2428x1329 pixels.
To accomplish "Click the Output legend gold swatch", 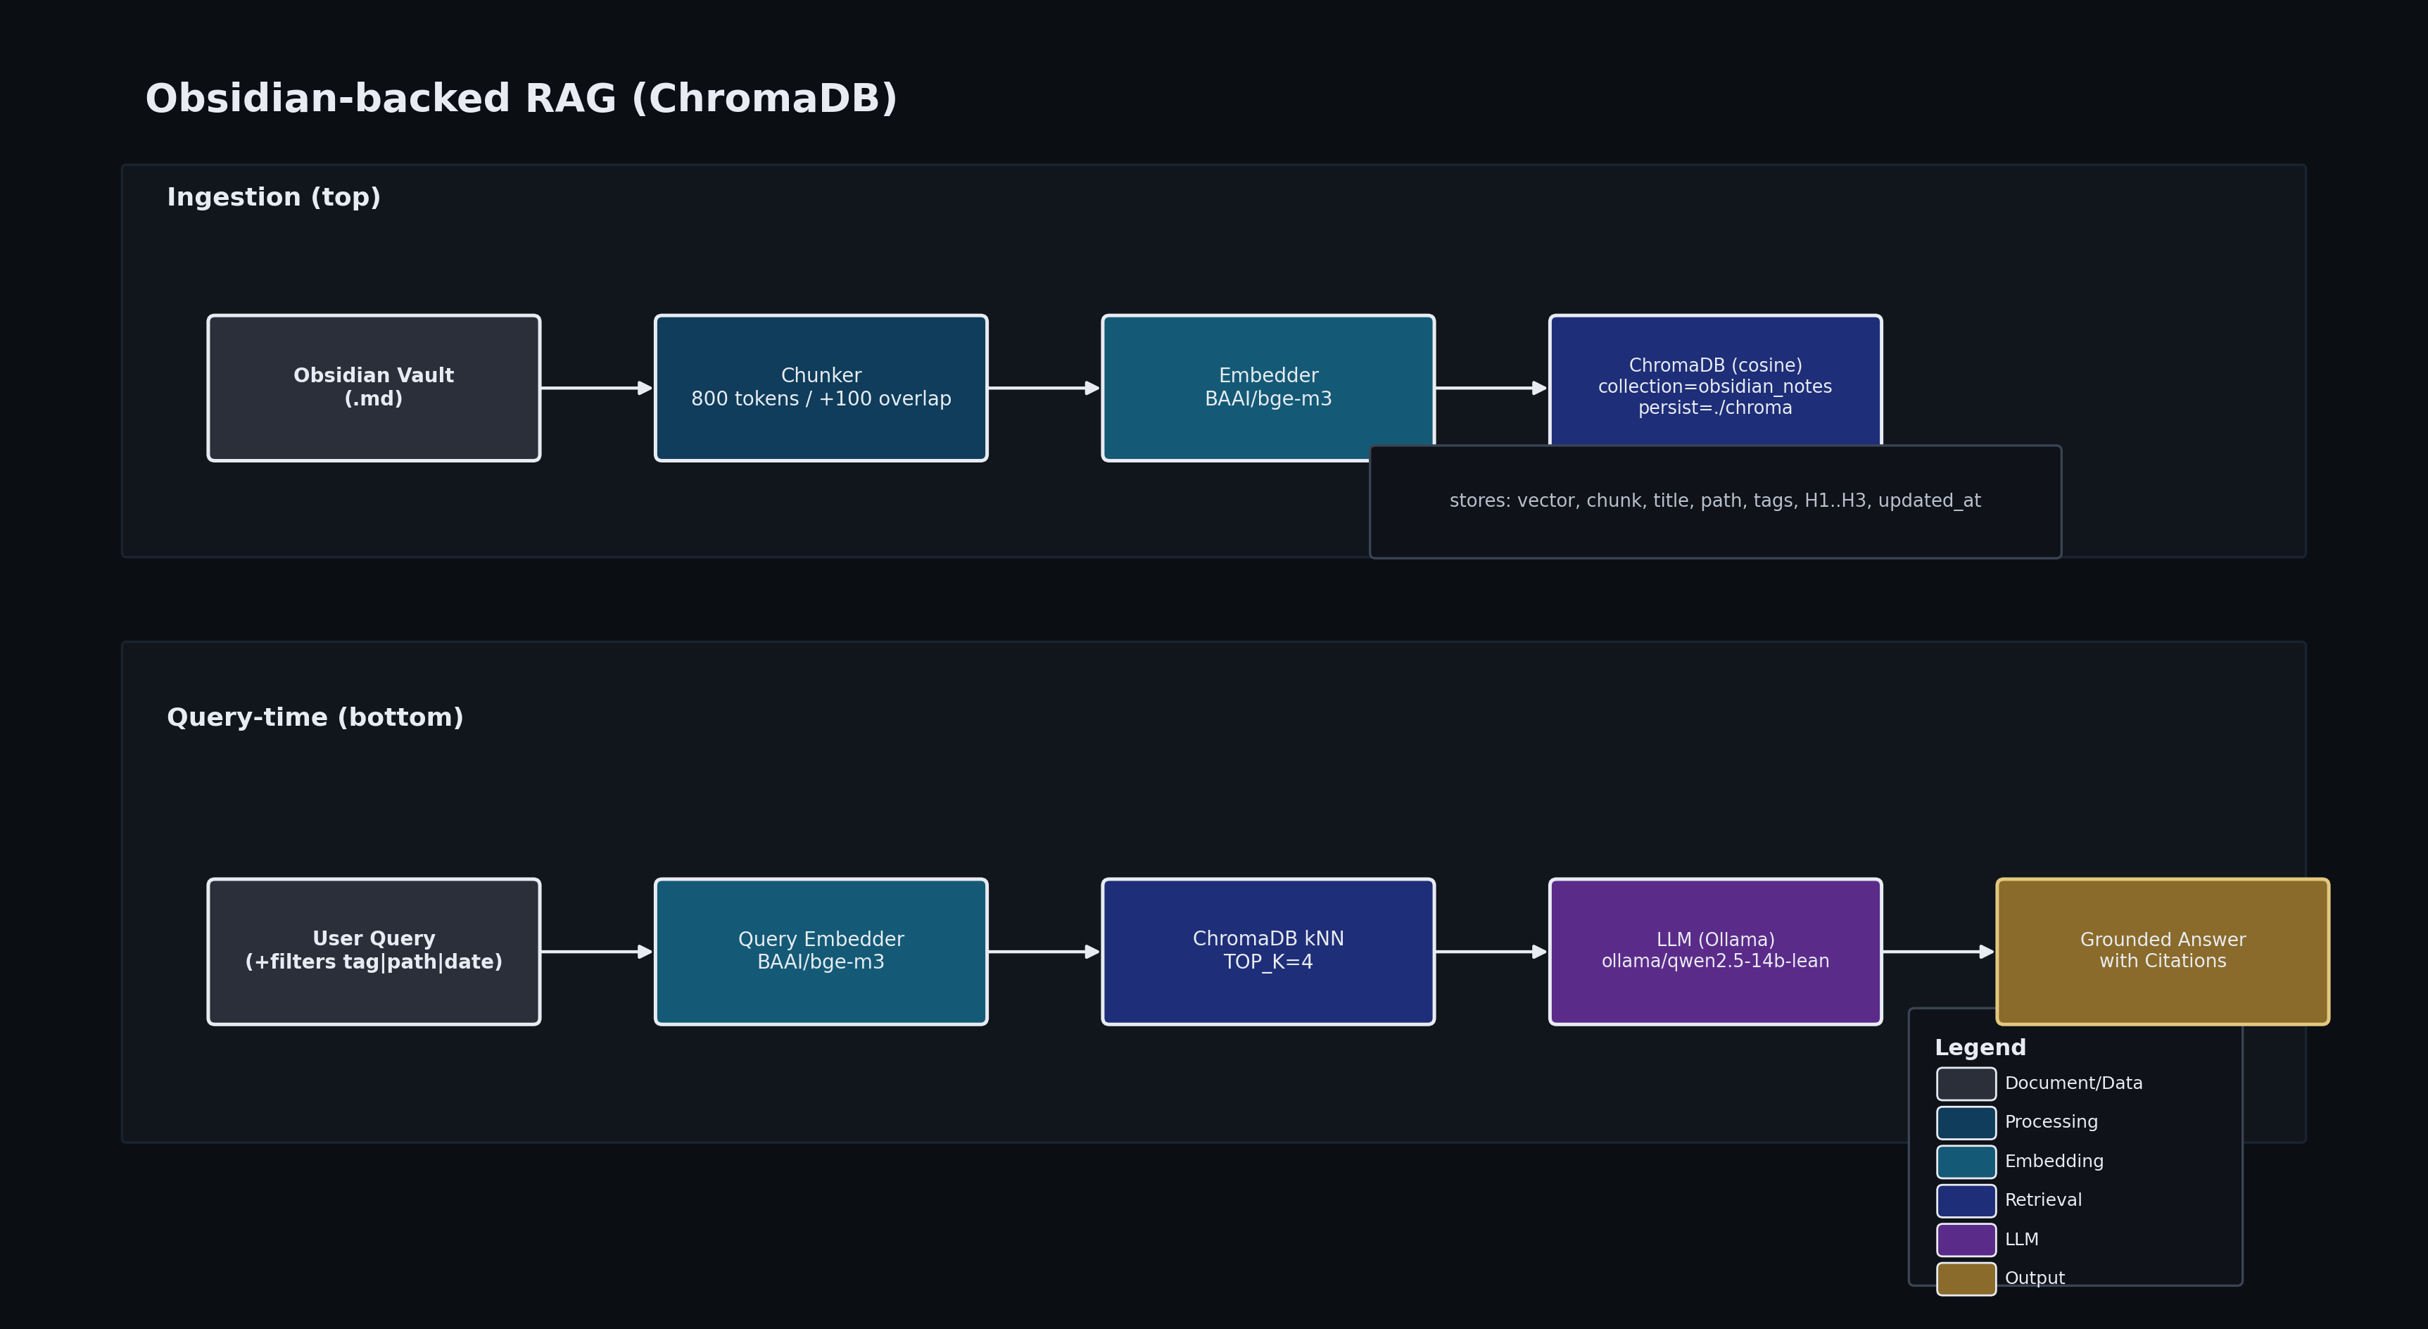I will point(1965,1279).
